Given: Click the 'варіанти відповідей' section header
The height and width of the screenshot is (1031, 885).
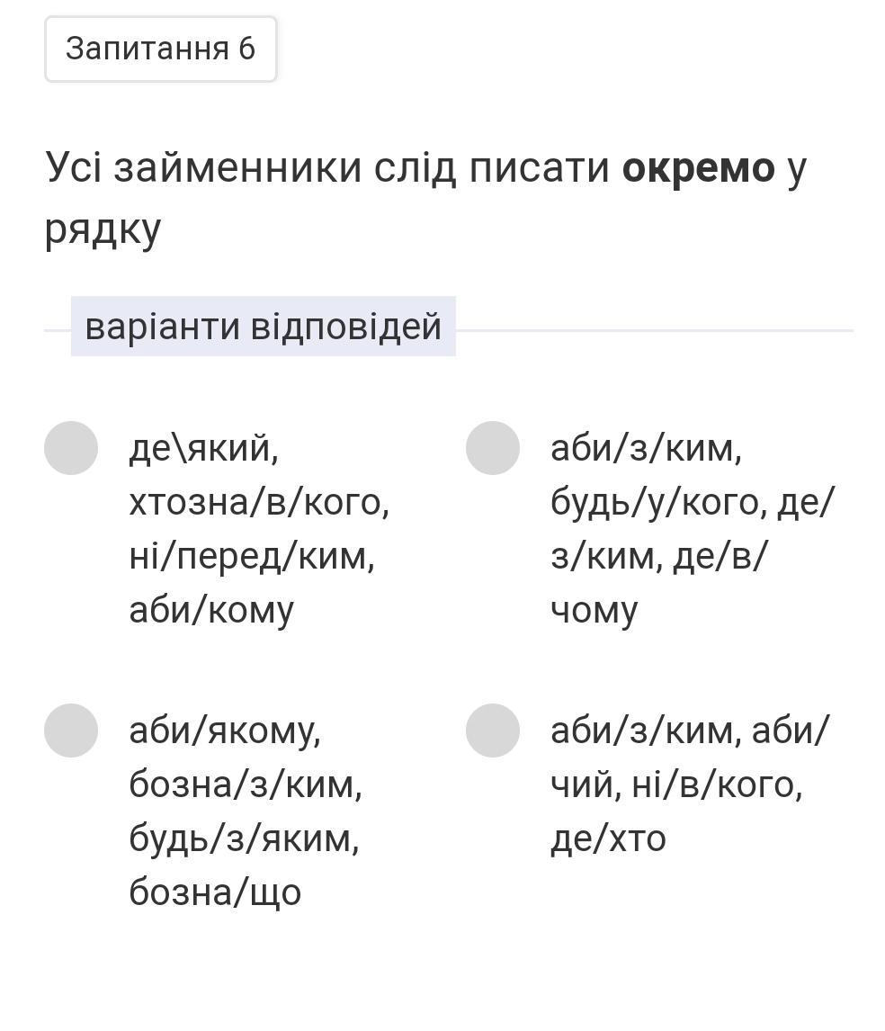Looking at the screenshot, I should 263,326.
